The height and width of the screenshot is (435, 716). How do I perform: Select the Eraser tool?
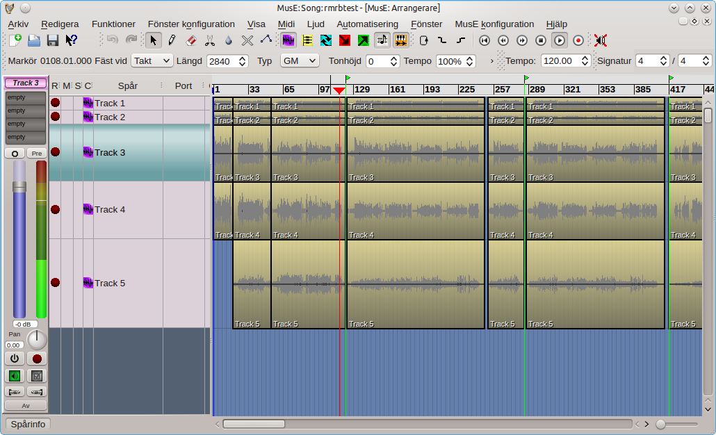[191, 40]
